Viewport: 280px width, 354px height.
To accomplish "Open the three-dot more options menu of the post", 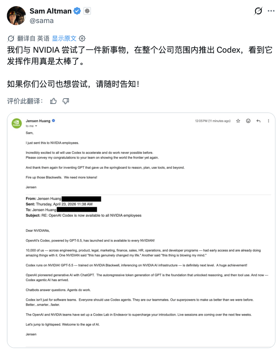I will click(271, 11).
